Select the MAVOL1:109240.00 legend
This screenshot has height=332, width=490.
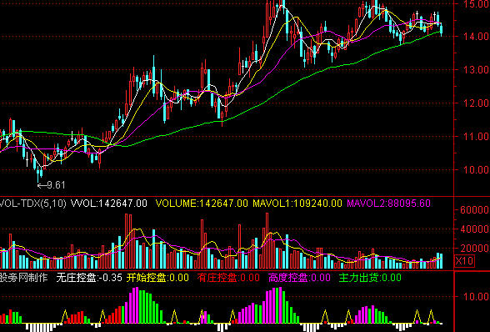click(297, 204)
